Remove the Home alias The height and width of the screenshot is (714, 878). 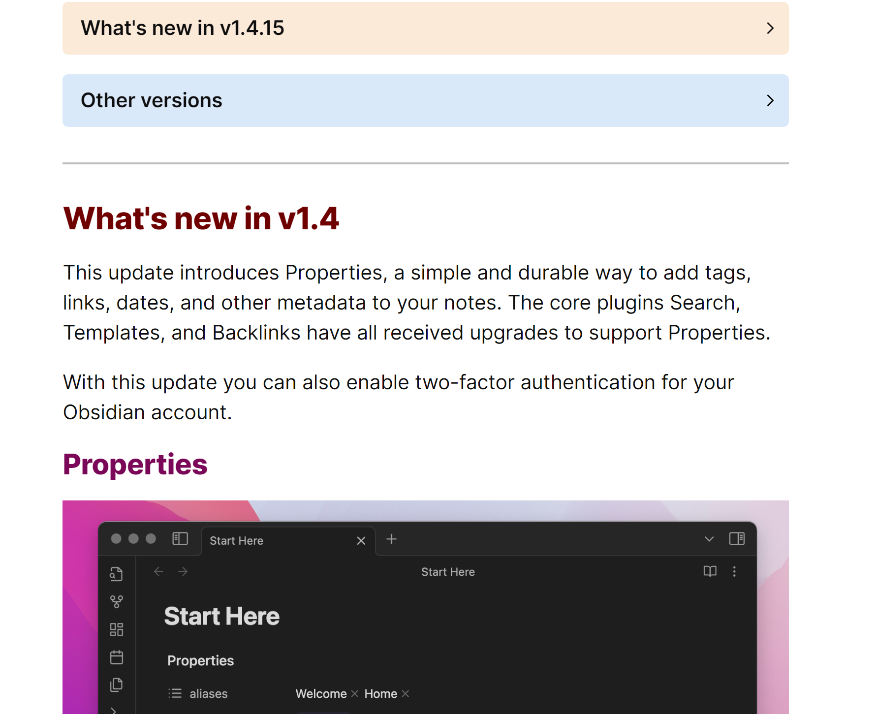click(x=405, y=694)
